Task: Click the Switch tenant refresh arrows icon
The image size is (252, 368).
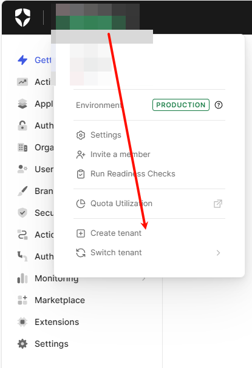Action: pos(81,253)
